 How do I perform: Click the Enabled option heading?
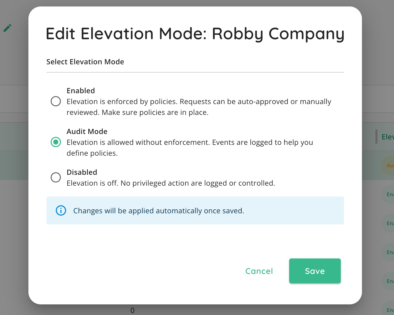81,91
